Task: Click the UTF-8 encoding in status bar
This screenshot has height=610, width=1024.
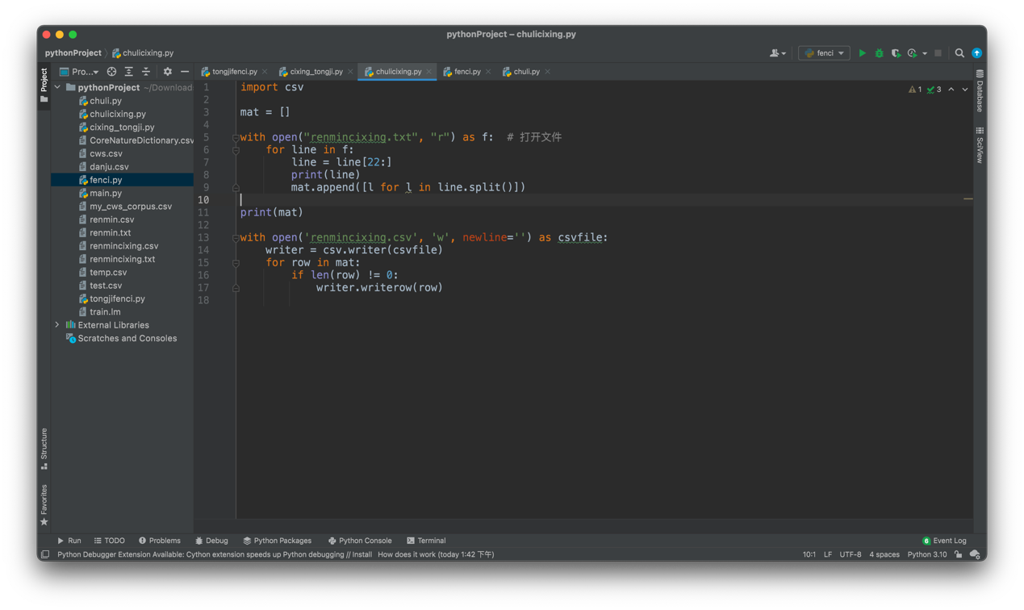Action: (x=851, y=554)
